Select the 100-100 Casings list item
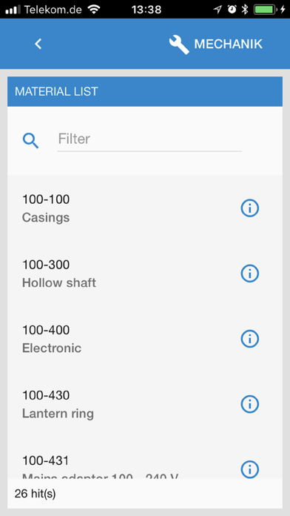 coord(145,208)
